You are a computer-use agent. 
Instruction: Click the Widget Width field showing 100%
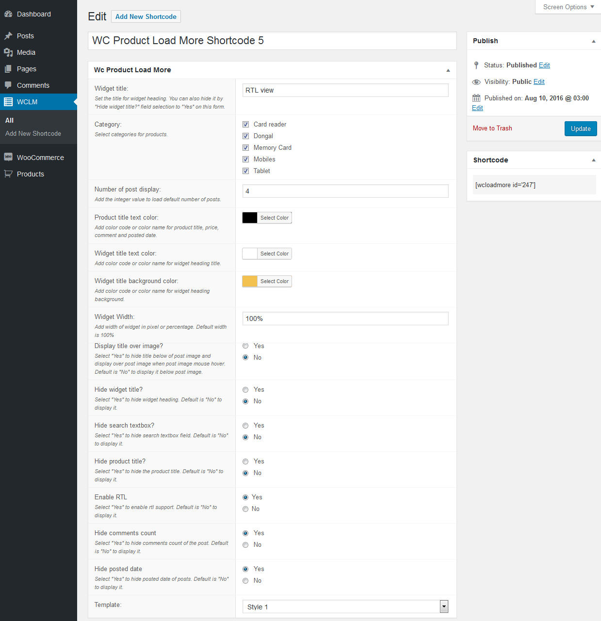click(x=345, y=318)
